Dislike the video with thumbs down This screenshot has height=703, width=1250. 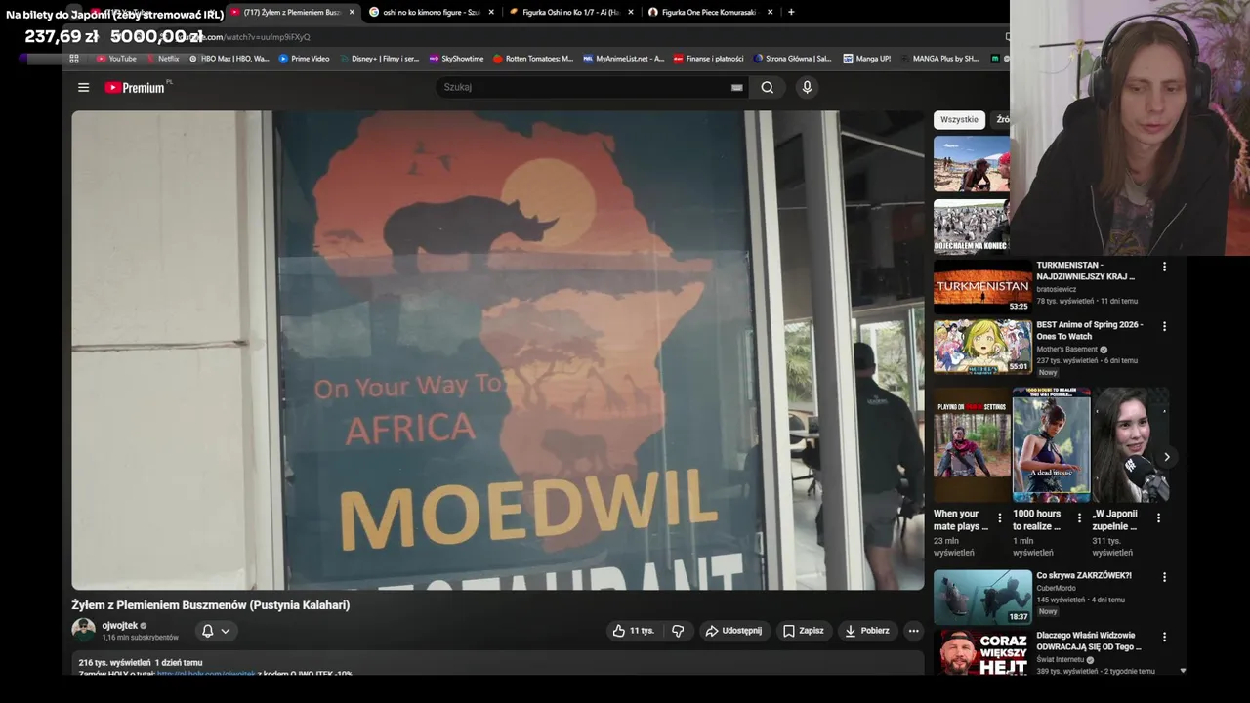coord(678,631)
